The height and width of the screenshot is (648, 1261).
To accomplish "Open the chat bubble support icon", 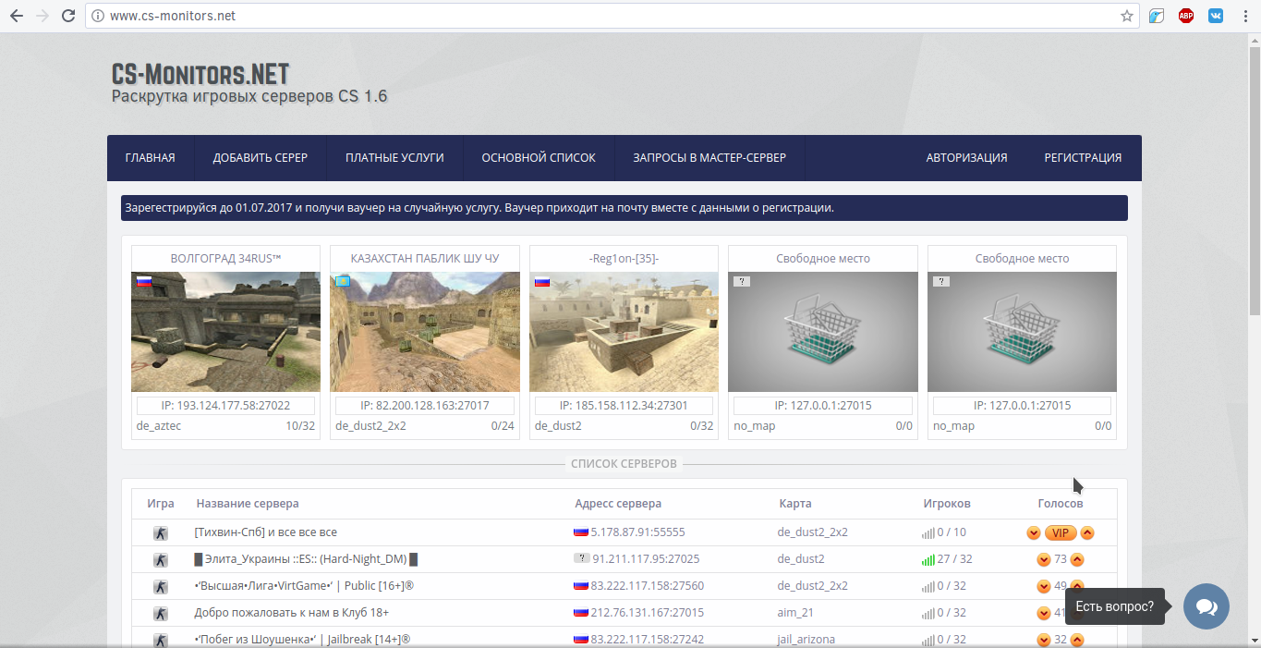I will [x=1206, y=606].
